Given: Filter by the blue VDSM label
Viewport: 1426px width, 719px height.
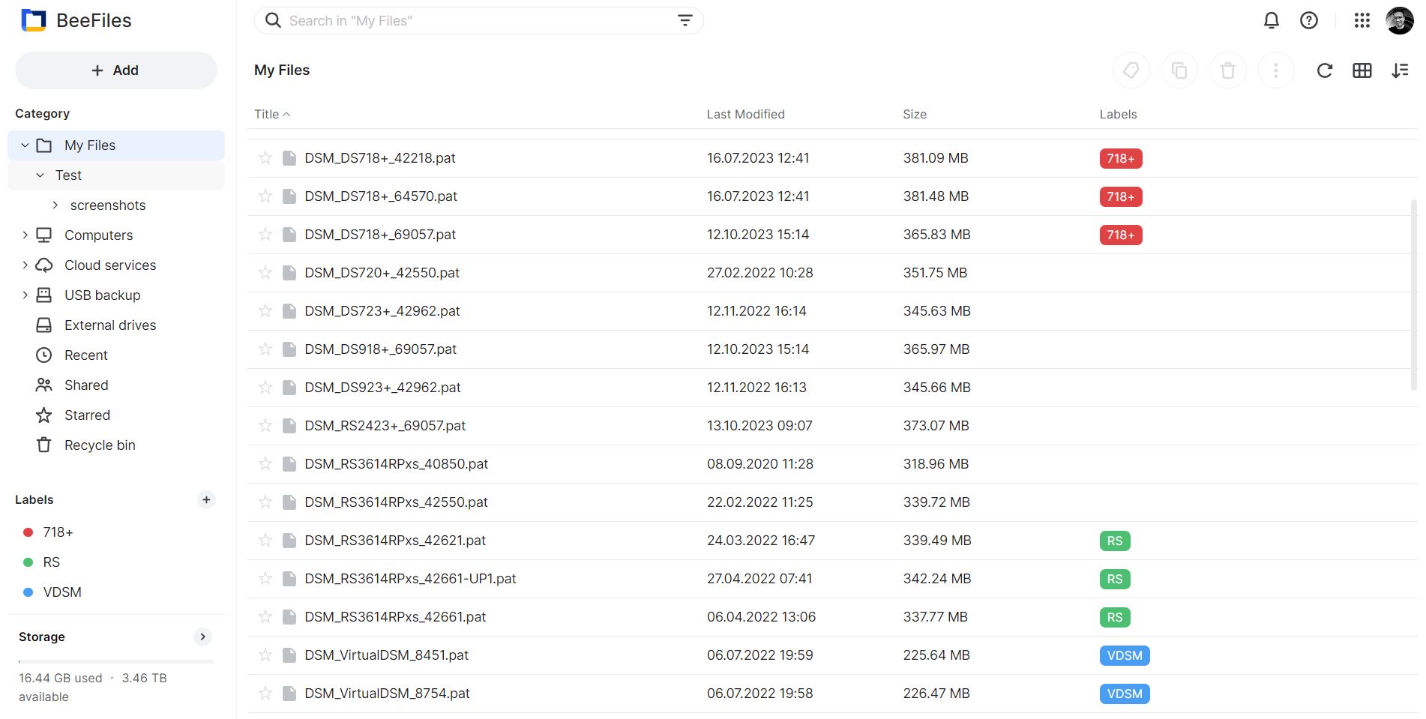Looking at the screenshot, I should (61, 592).
